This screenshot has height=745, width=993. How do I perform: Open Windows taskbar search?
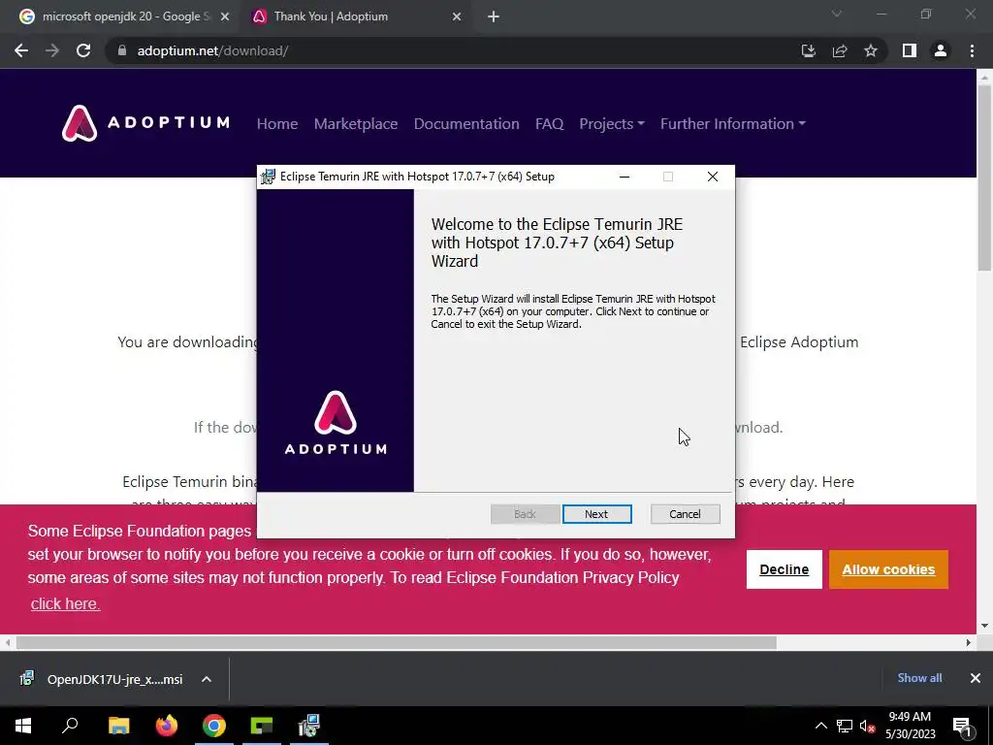(x=70, y=726)
